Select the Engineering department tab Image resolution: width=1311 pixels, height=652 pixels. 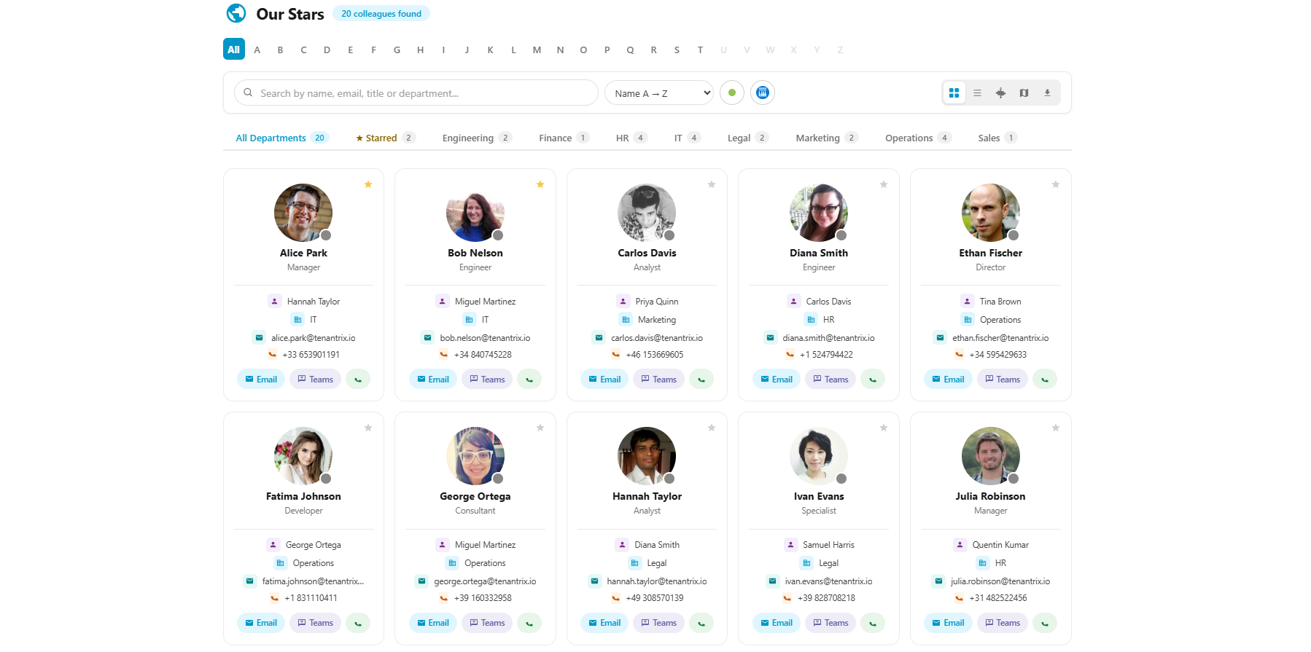(x=476, y=138)
